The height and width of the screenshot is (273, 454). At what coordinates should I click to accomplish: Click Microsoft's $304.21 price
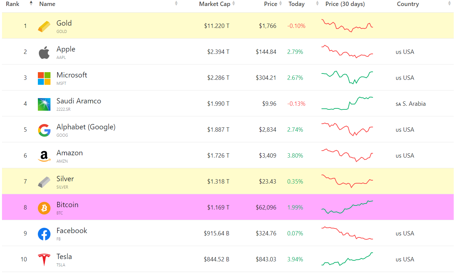coord(266,78)
